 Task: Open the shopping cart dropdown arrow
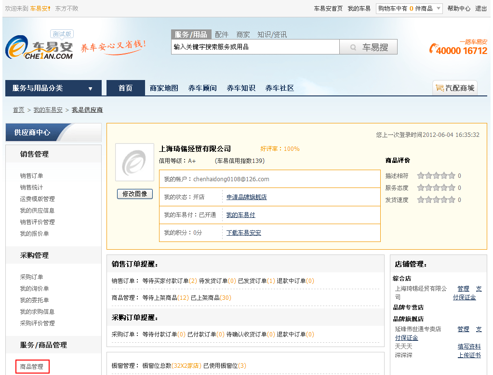[438, 9]
